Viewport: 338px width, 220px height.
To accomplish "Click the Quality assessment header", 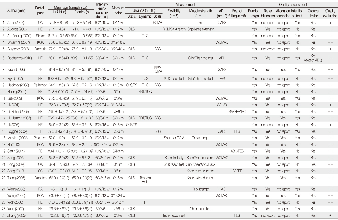I will tap(293, 5).
